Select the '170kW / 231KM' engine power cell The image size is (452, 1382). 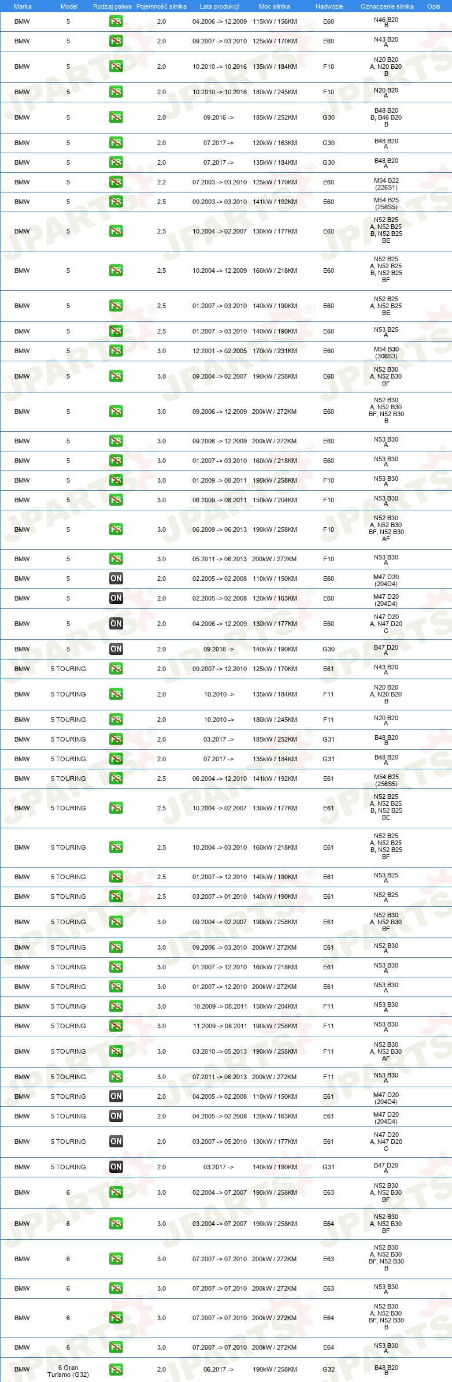click(275, 351)
